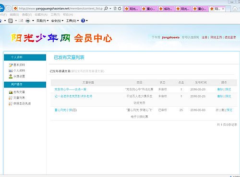Switch to the fifth browser tab 童心...
240x177 pixels.
[x=200, y=9]
